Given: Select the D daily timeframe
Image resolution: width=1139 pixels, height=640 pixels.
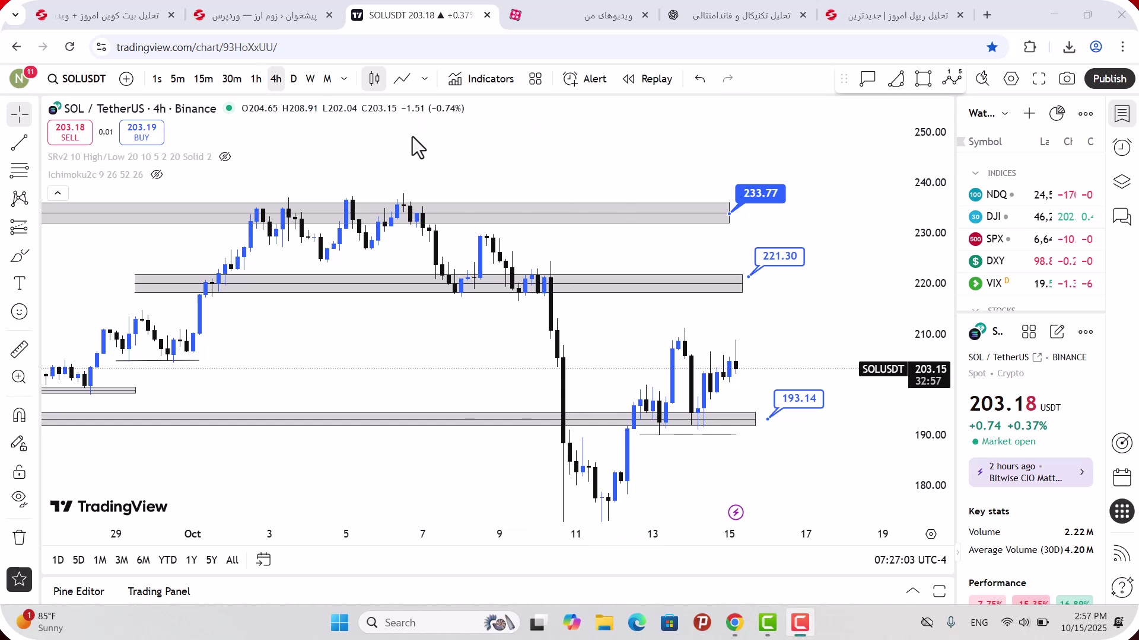Looking at the screenshot, I should coord(293,79).
